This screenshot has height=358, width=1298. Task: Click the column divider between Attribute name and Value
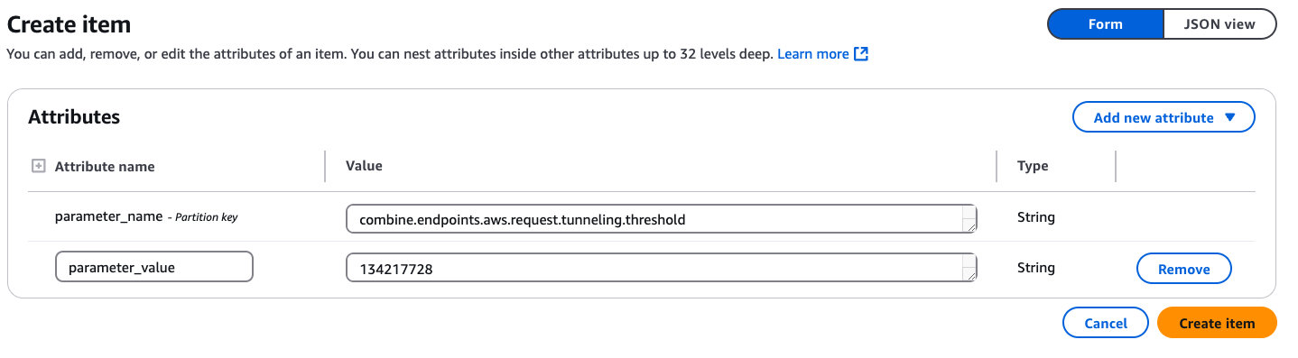pyautogui.click(x=325, y=166)
